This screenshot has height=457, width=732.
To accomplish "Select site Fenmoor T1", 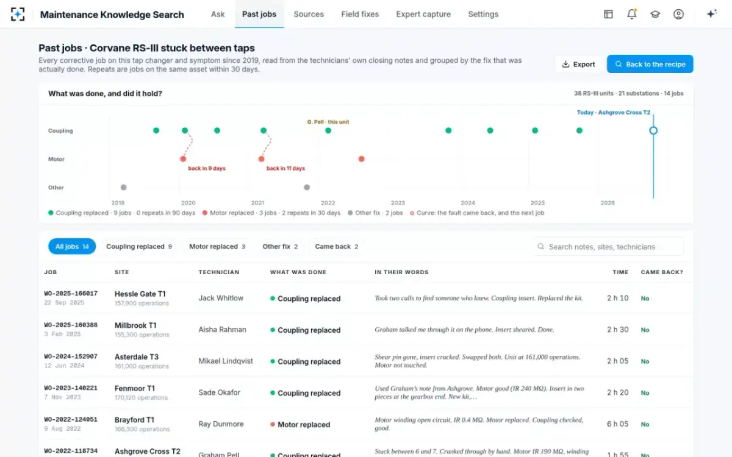I will [x=135, y=388].
